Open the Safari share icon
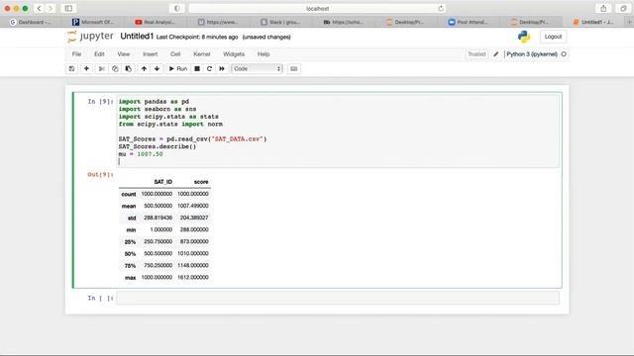Image resolution: width=634 pixels, height=356 pixels. tap(603, 8)
